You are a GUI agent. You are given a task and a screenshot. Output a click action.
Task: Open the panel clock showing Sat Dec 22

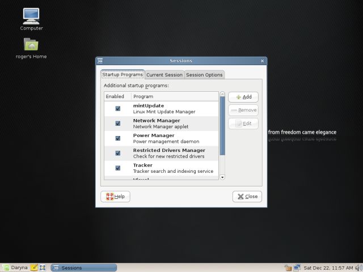[x=328, y=268]
